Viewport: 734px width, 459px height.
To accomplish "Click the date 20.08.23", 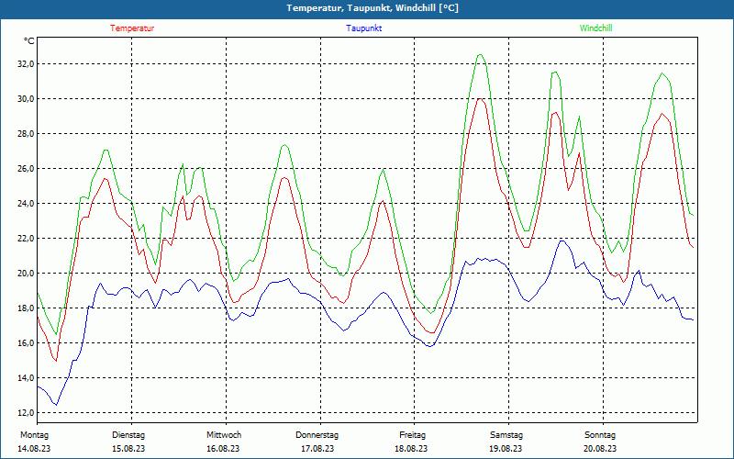I will (x=600, y=449).
